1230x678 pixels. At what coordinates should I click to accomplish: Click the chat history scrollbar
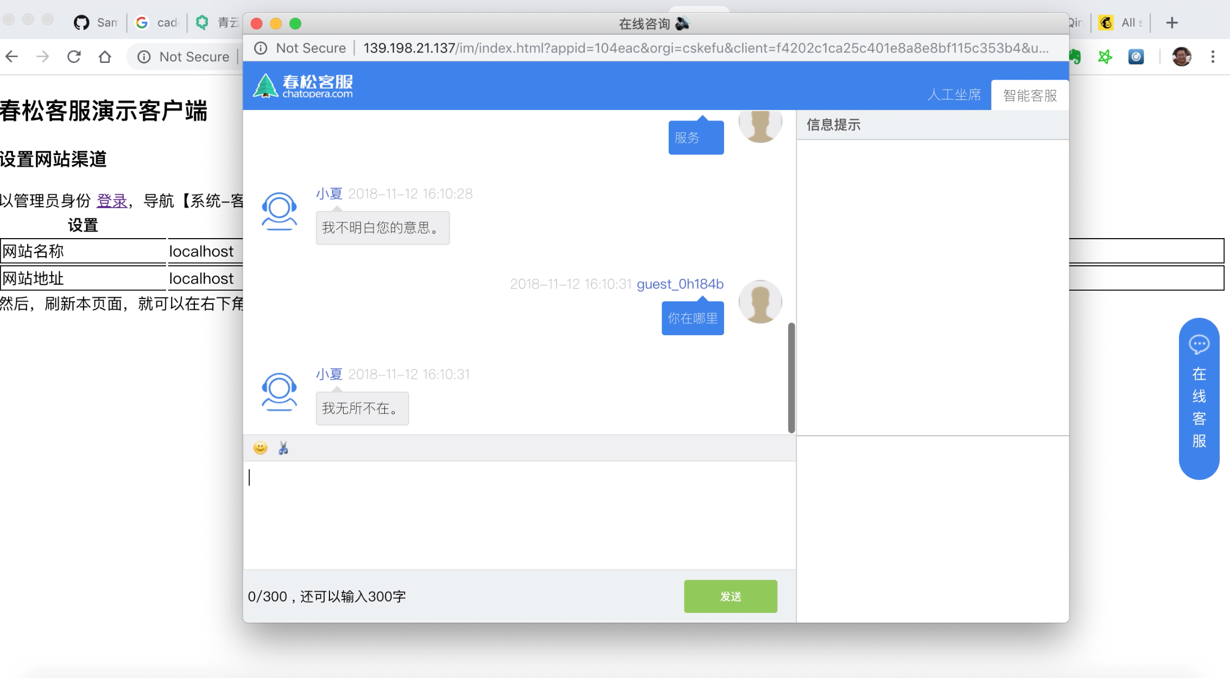[x=791, y=378]
